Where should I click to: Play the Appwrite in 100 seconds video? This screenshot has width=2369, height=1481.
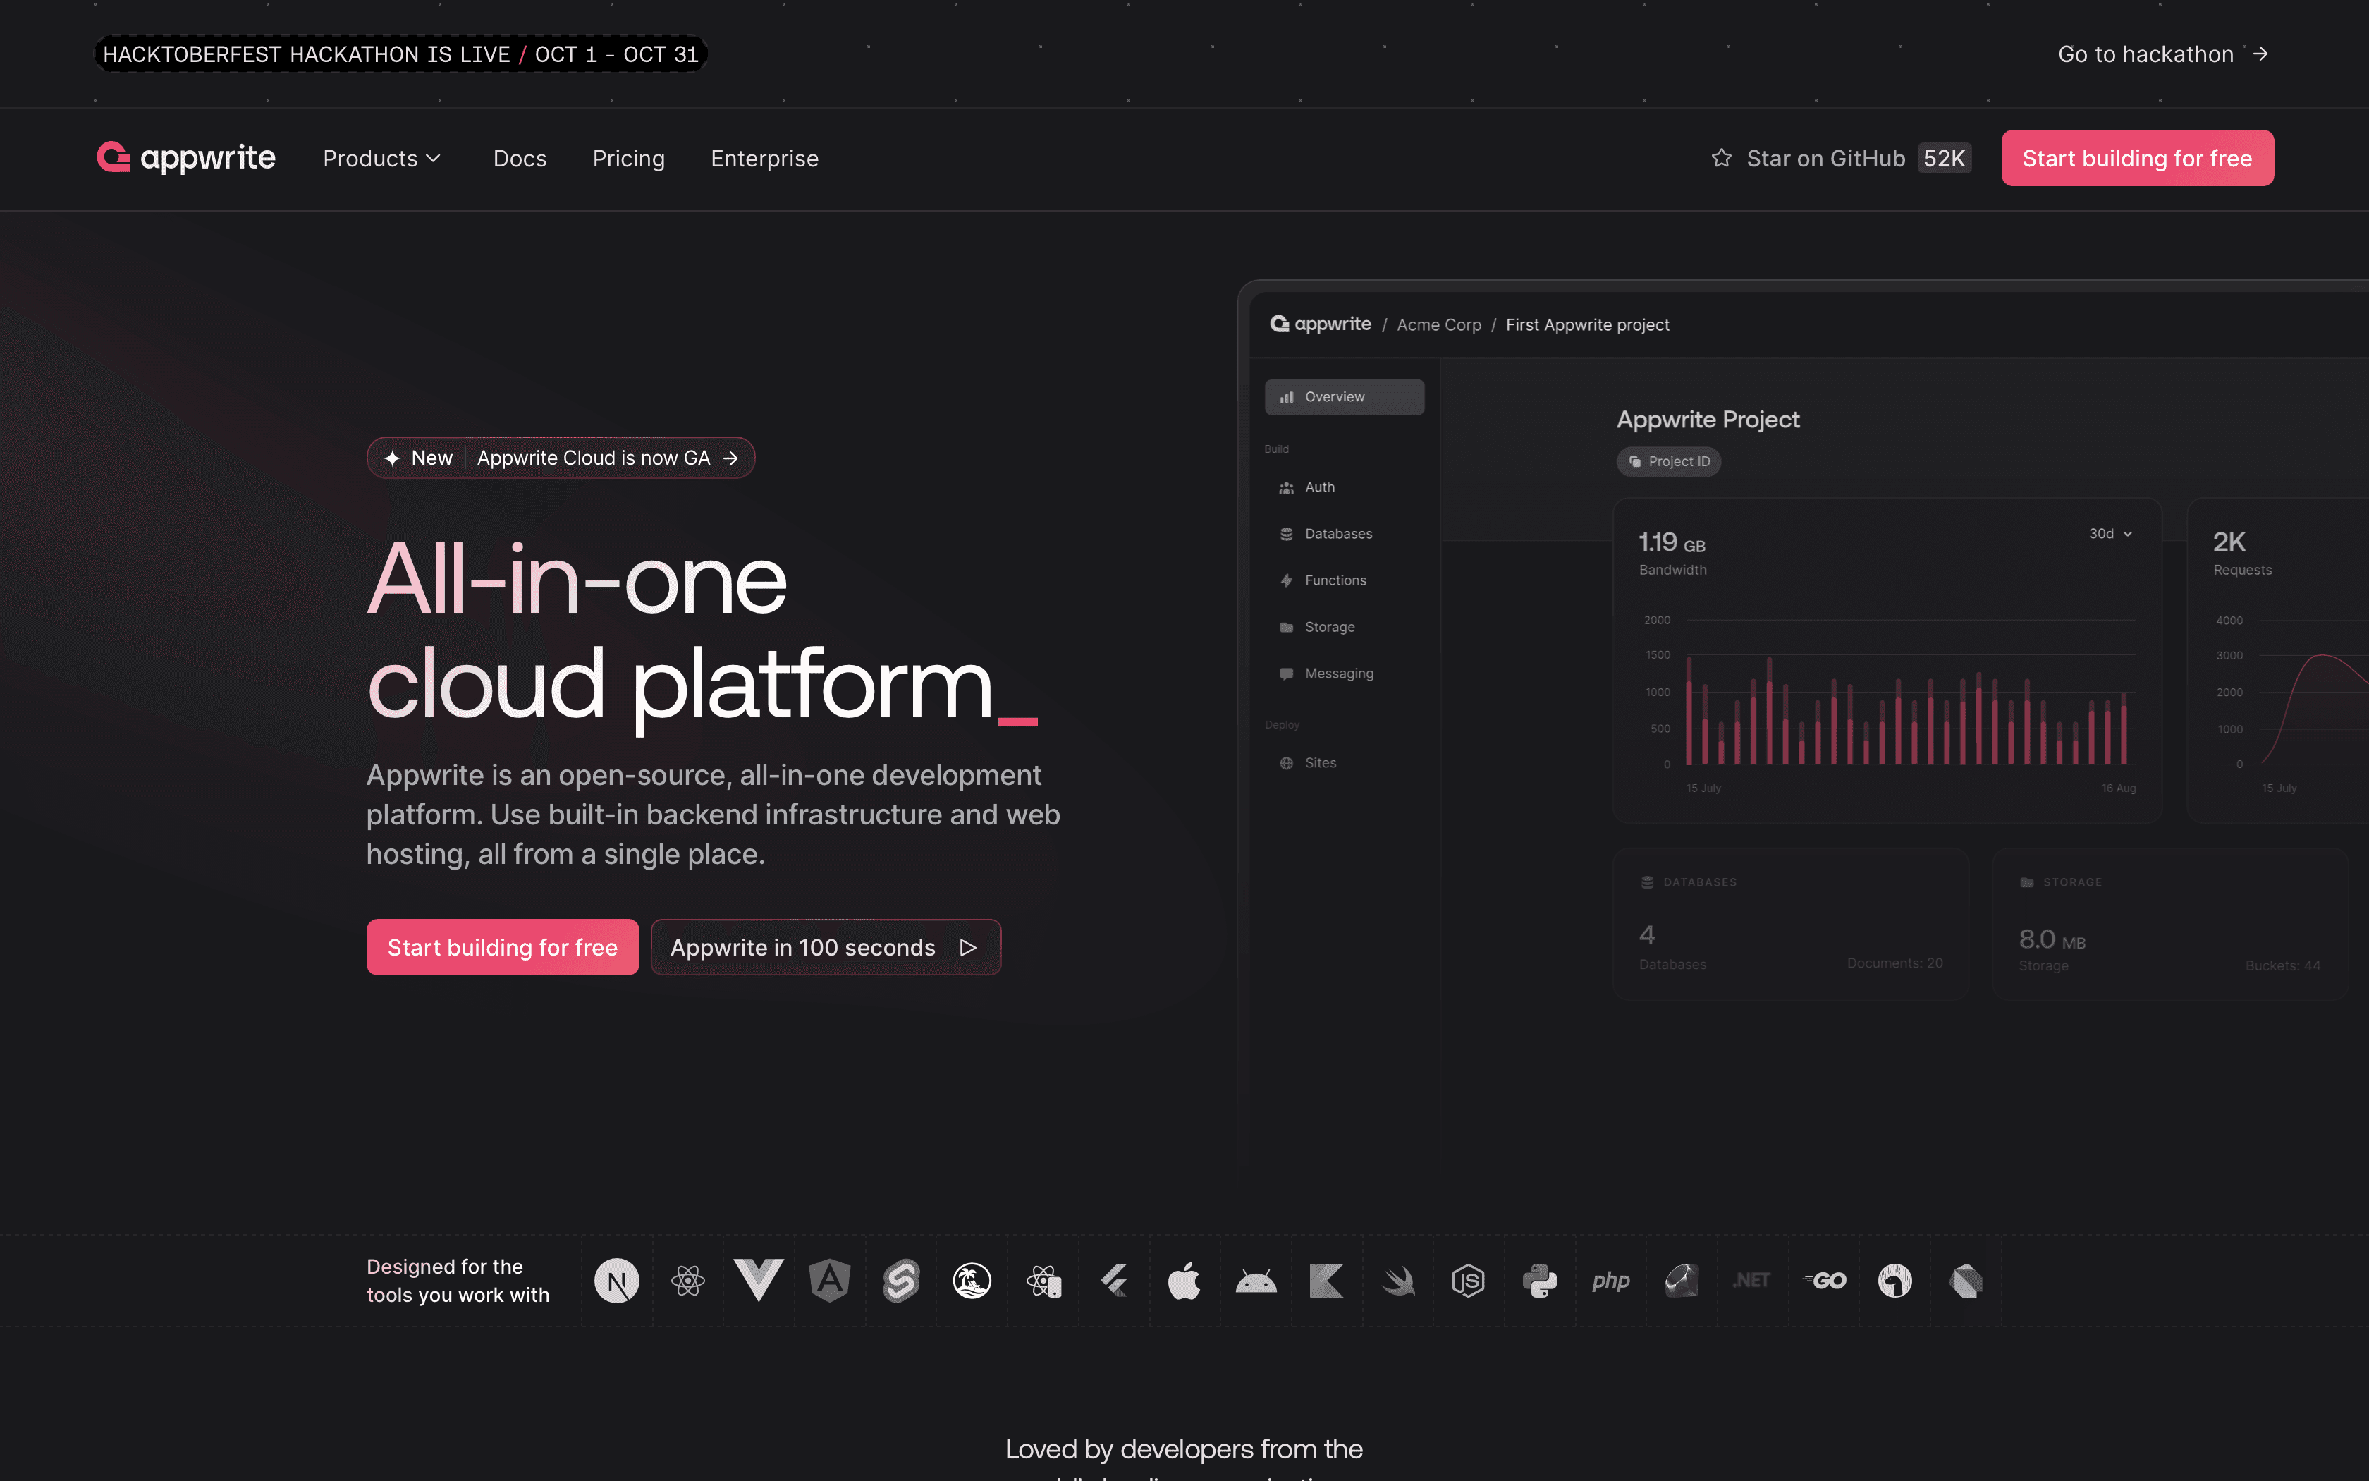point(825,947)
